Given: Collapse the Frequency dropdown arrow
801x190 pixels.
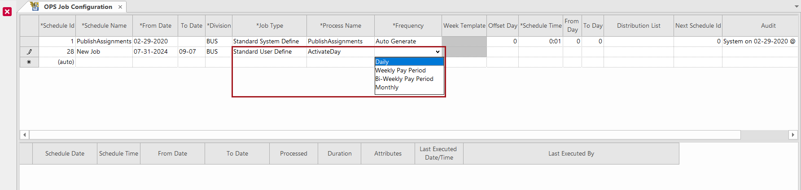Looking at the screenshot, I should 438,52.
